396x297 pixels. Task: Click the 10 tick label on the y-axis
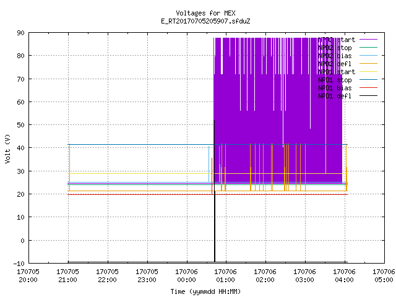(20, 217)
